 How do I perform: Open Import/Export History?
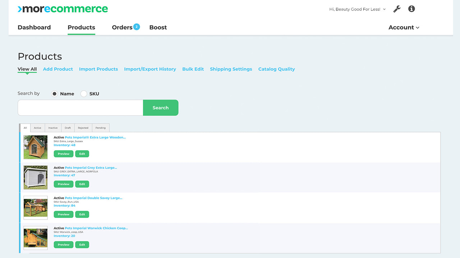pos(150,69)
